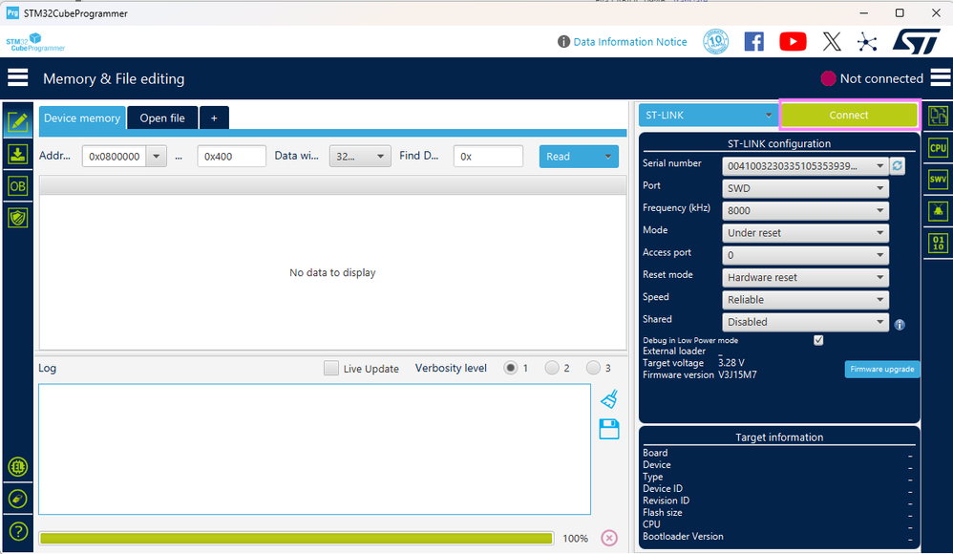Image resolution: width=953 pixels, height=554 pixels.
Task: Toggle Debug in Low Power mode checkbox
Action: [x=818, y=340]
